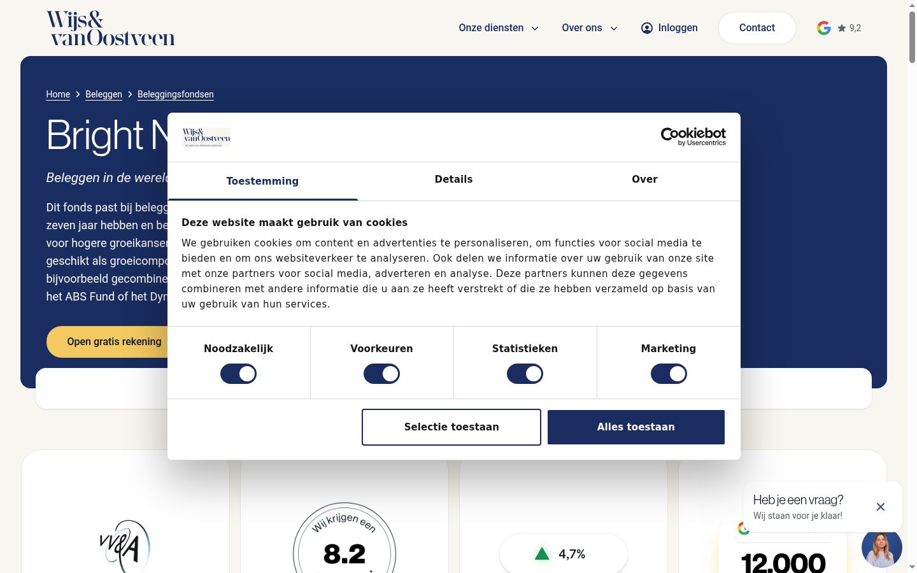Click the 12.000 figure in the card
The height and width of the screenshot is (573, 917).
(783, 562)
